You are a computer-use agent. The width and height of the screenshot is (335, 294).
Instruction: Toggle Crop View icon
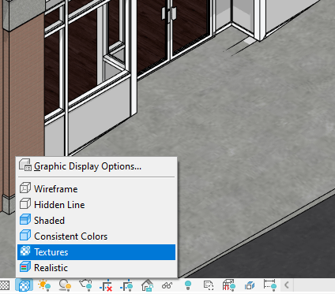point(106,285)
